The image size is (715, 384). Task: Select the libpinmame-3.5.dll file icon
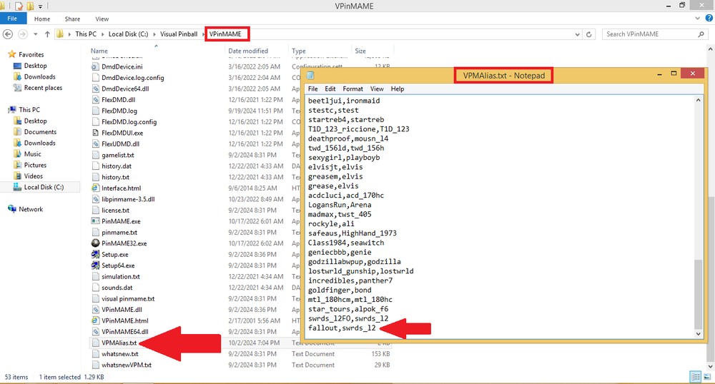[x=95, y=199]
